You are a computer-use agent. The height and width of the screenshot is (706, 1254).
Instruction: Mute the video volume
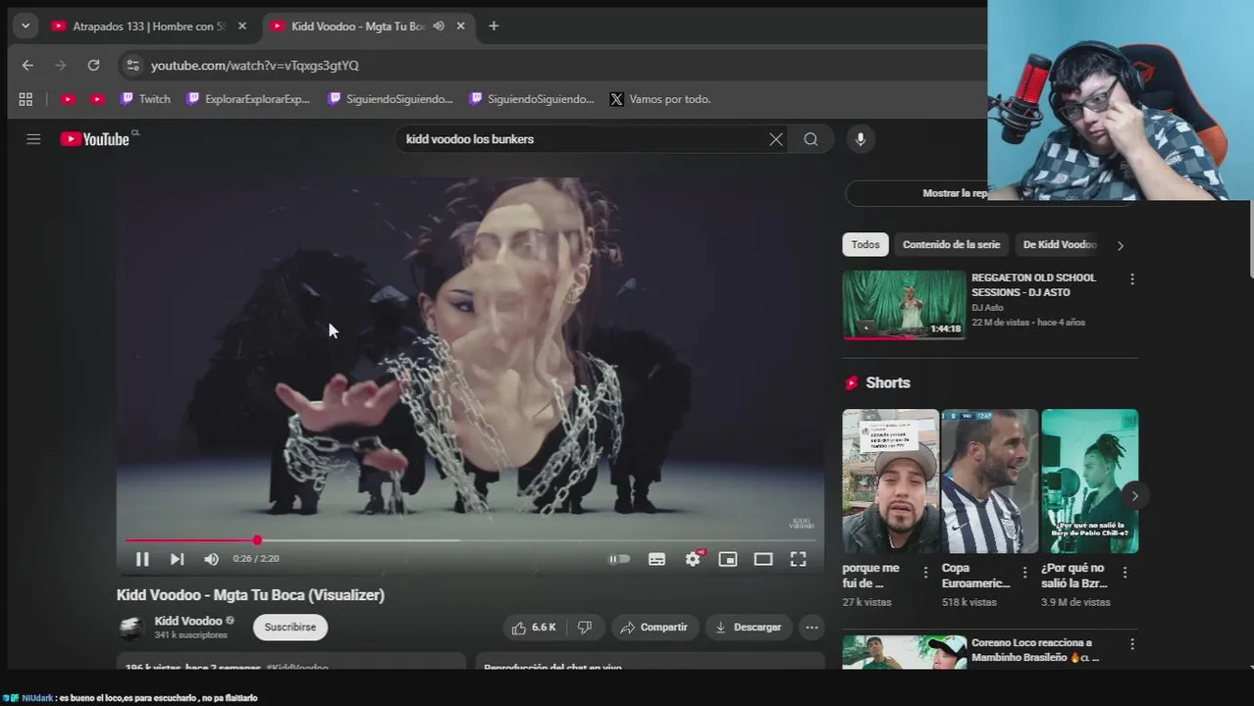211,559
